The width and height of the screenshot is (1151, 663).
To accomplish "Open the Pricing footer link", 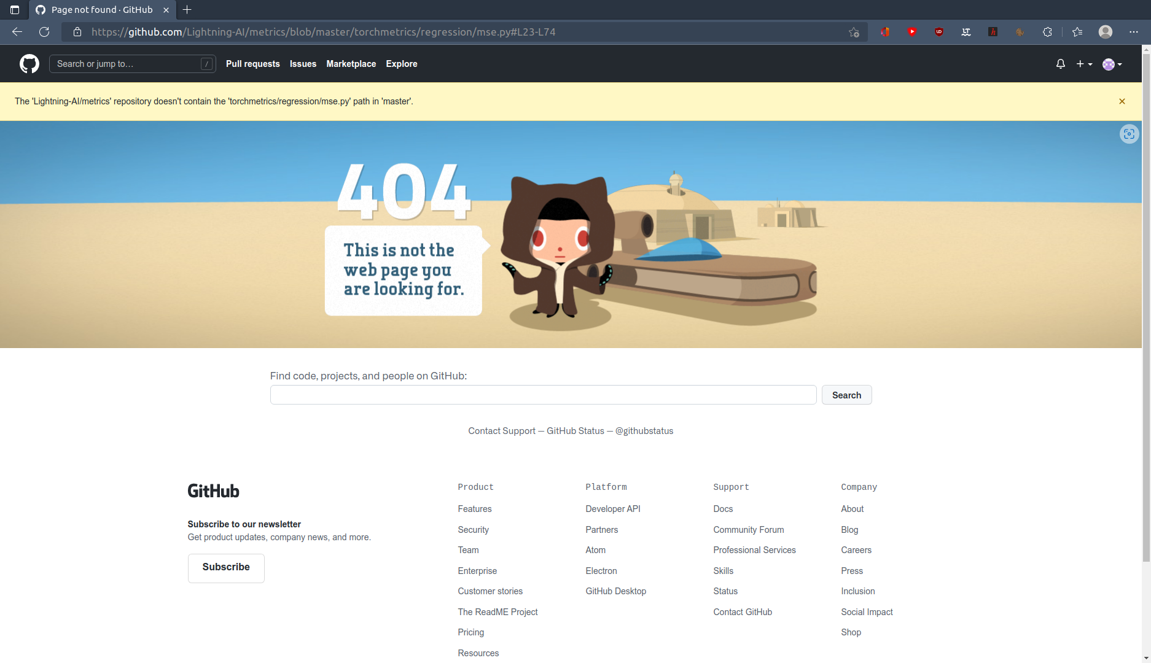I will click(471, 632).
